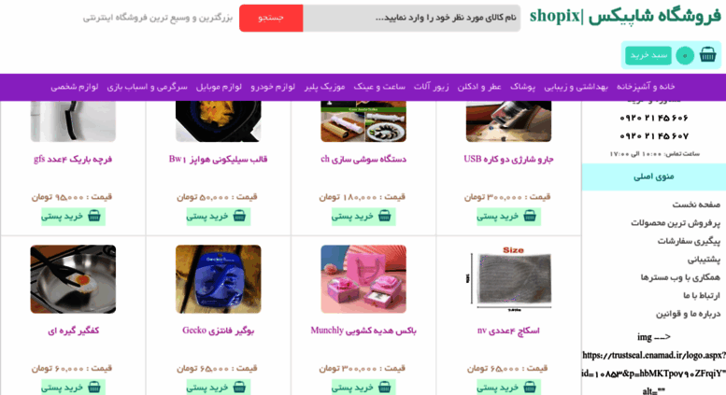Go to پیگیری سفارشات sidebar link

point(689,242)
